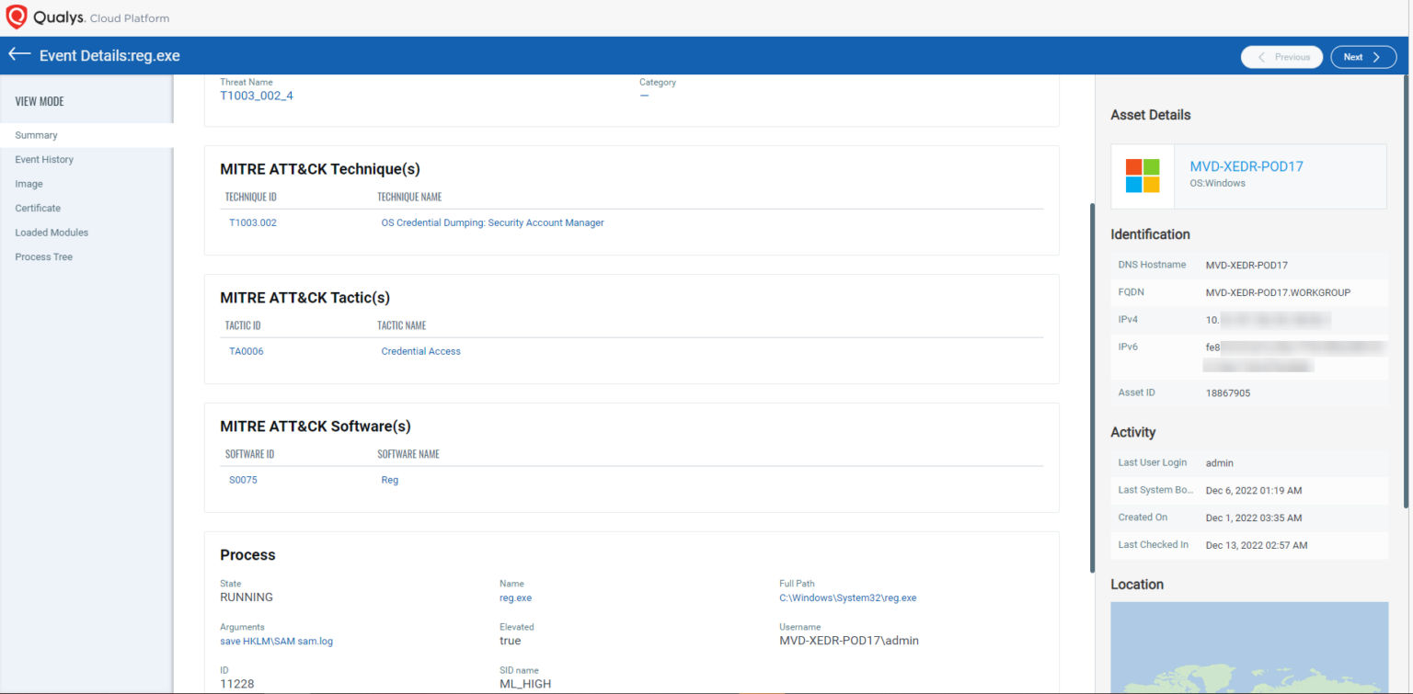Open the Credential Access tactic link
Screen dimensions: 1413x694
[x=420, y=350]
